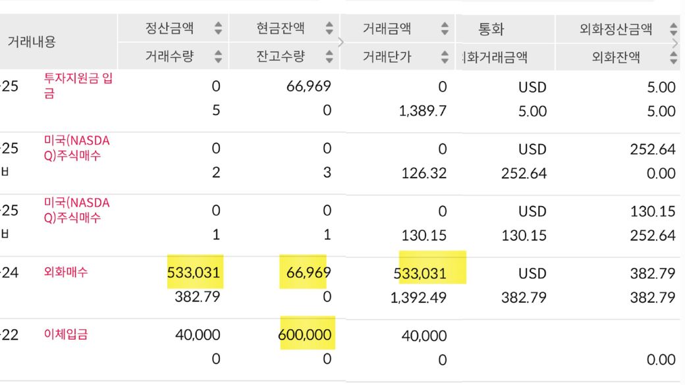This screenshot has height=385, width=685.
Task: Sort by 거래금액 using its sort icon
Action: [445, 28]
